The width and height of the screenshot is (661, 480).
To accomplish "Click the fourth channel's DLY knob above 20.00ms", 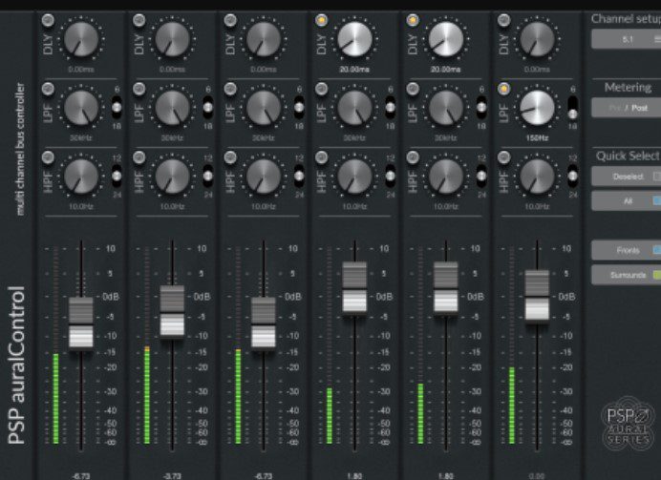I will [x=354, y=39].
